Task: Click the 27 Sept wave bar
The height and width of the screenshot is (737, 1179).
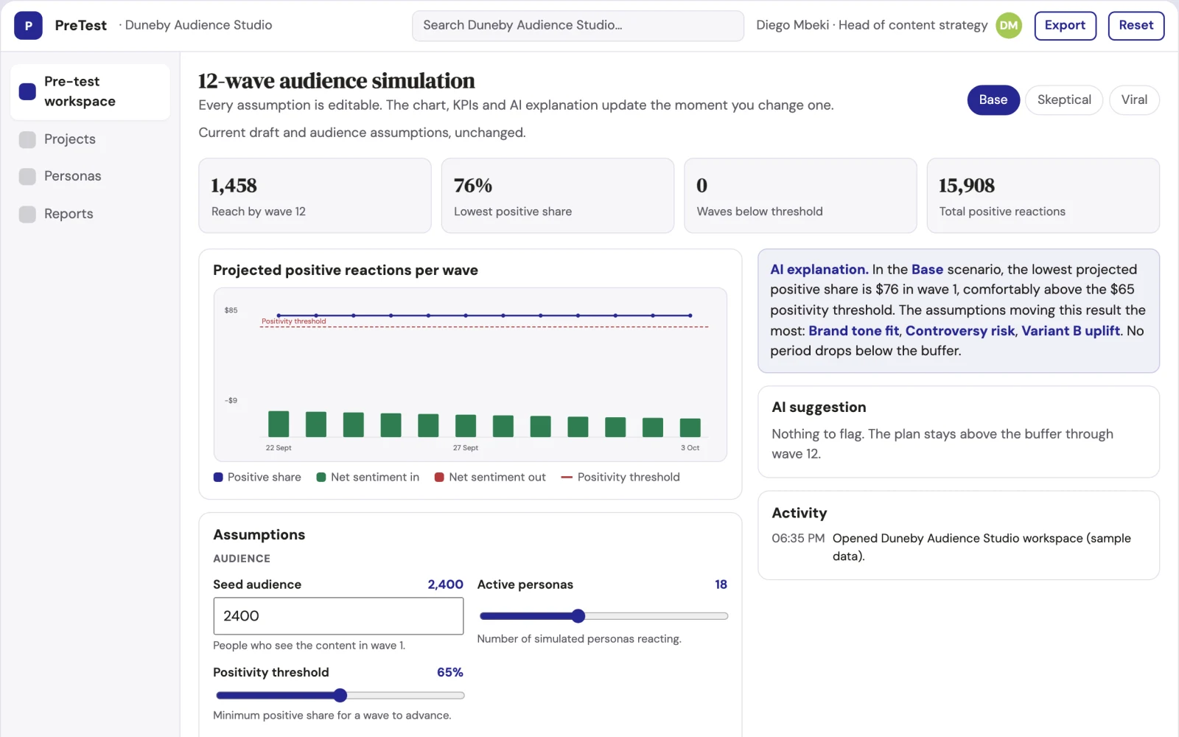Action: coord(466,426)
